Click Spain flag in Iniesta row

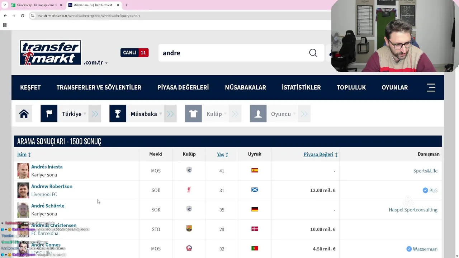tap(255, 171)
